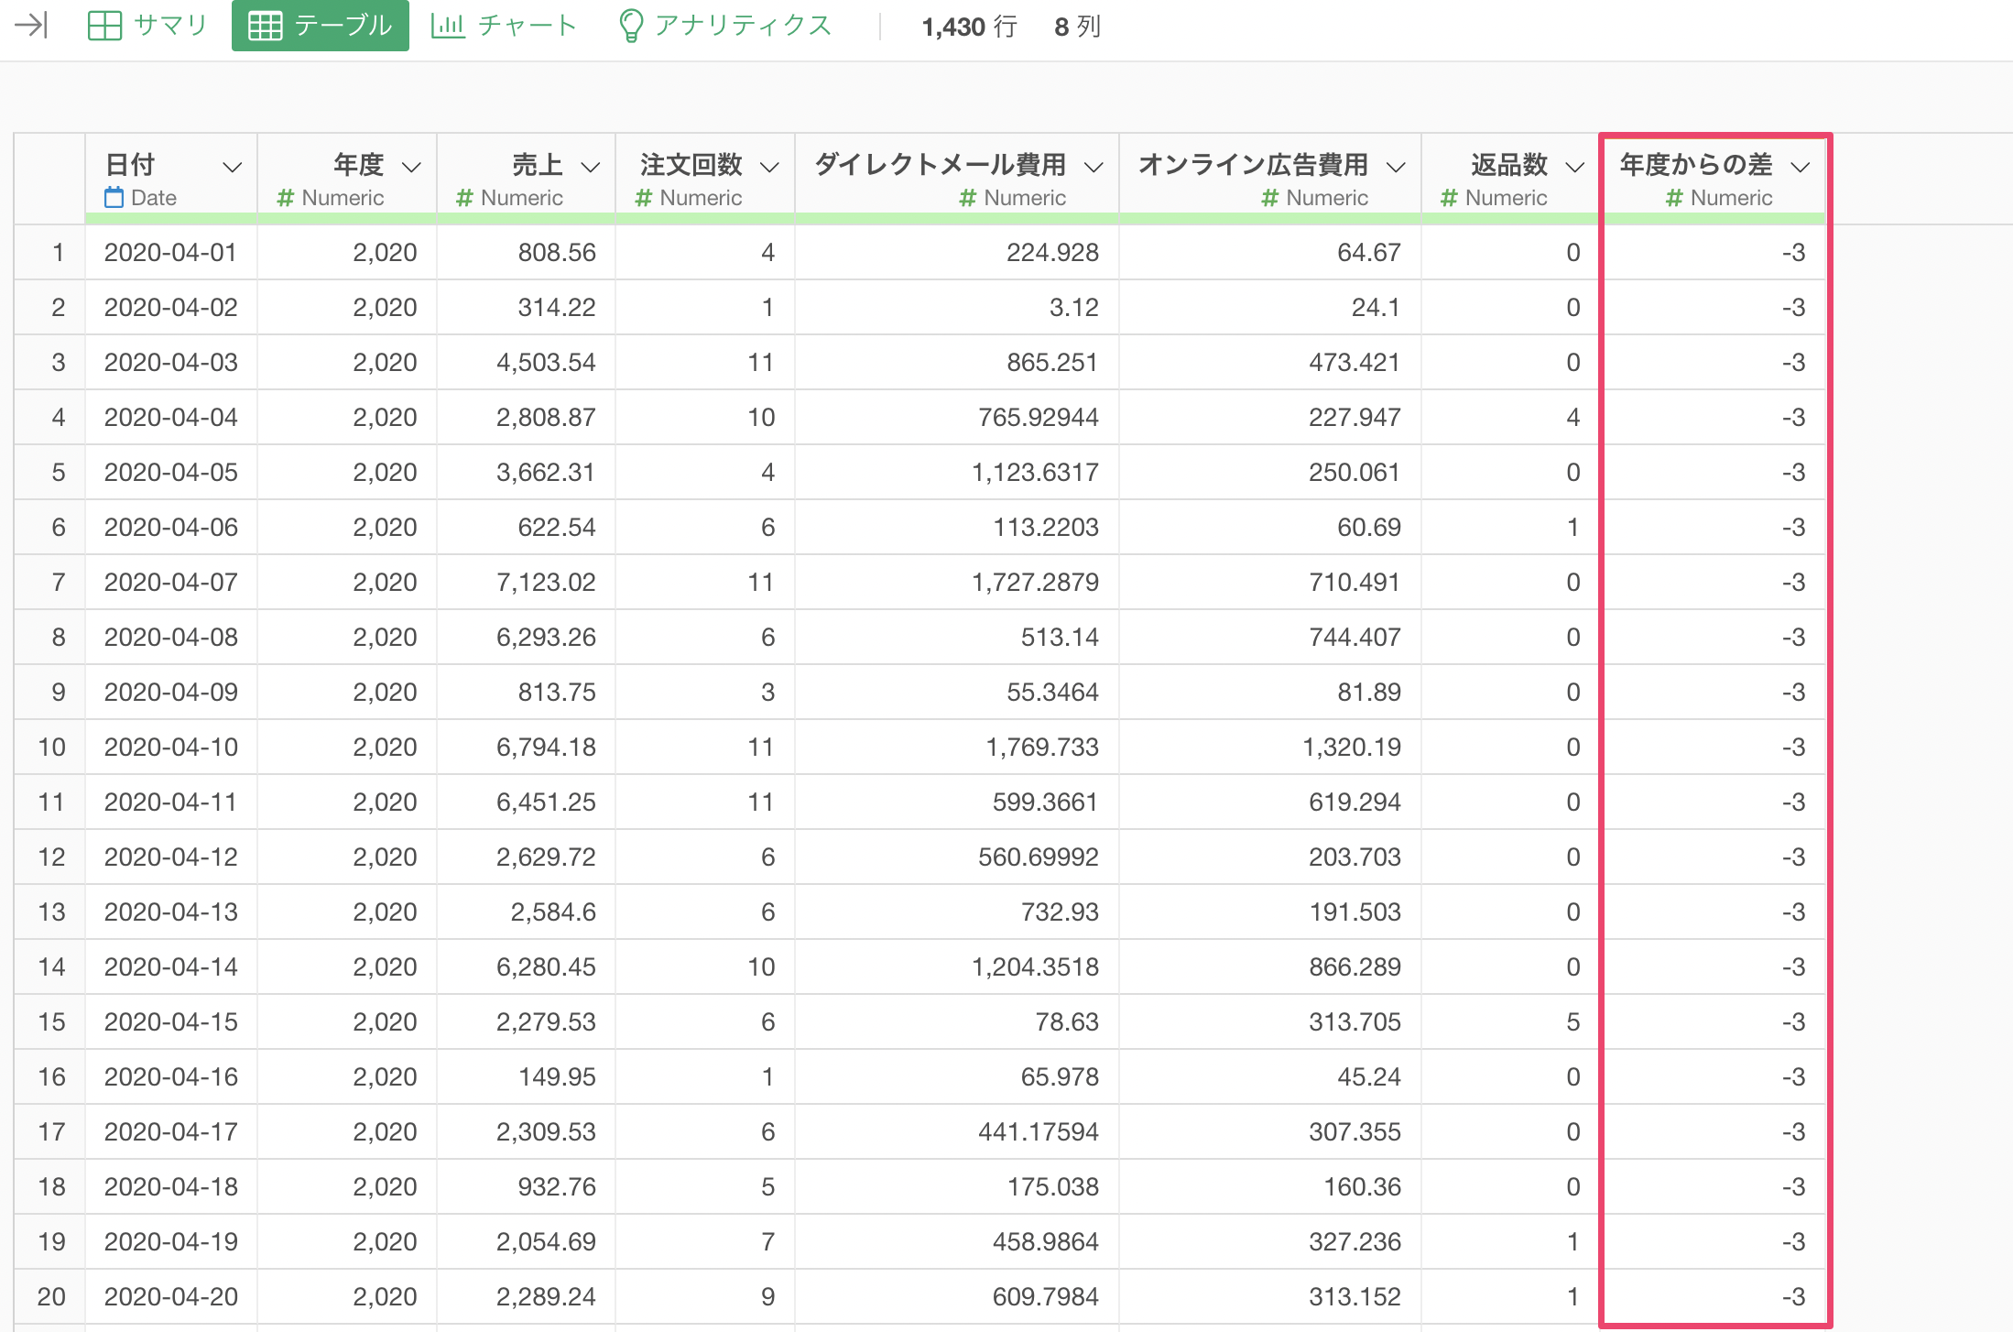Open the サマリ summary view

[x=148, y=25]
